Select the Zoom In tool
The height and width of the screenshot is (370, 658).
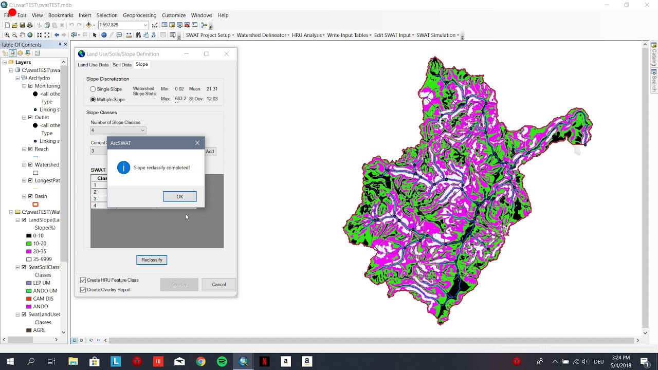[7, 35]
